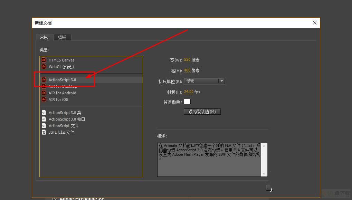This screenshot has width=352, height=200.
Task: Pick AIR for Android document type
Action: [91, 93]
